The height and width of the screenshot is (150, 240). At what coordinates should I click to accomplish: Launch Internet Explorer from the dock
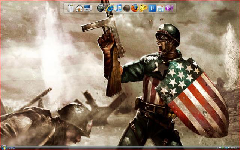[109, 8]
